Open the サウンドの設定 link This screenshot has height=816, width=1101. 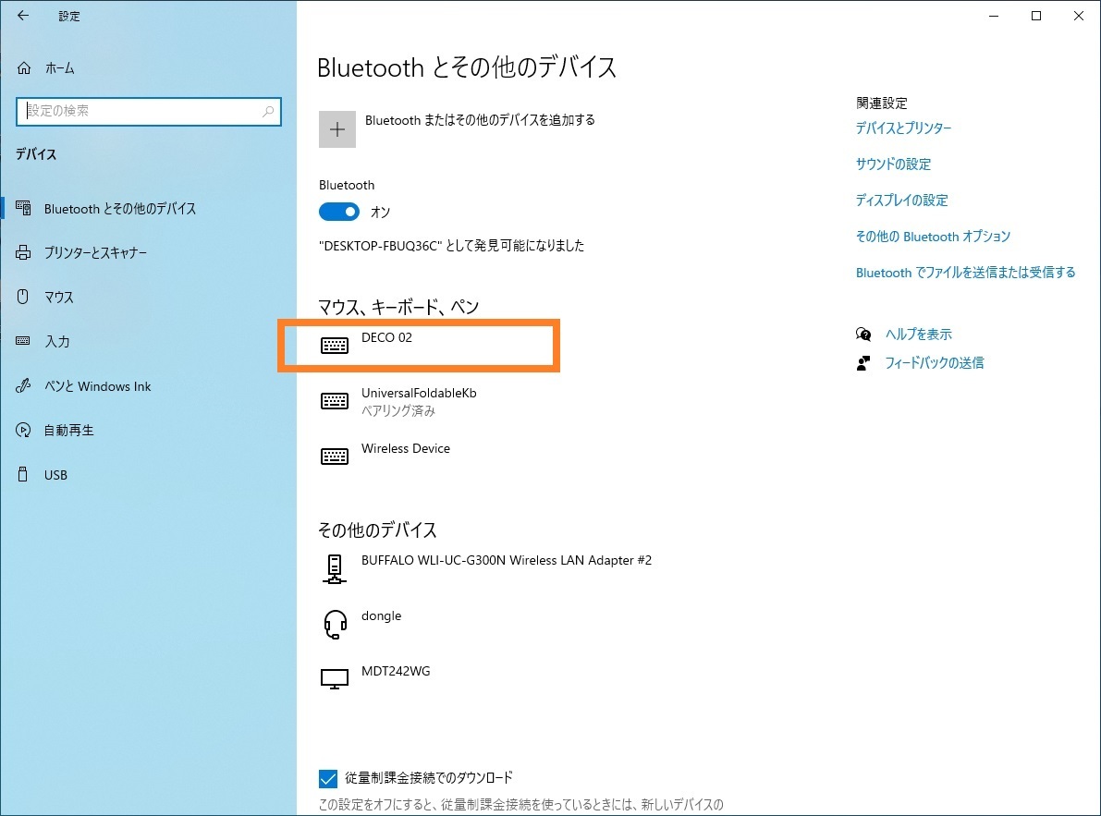(893, 164)
